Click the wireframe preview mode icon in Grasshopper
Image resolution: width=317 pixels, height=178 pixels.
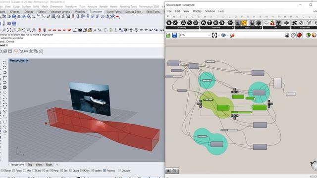point(293,35)
